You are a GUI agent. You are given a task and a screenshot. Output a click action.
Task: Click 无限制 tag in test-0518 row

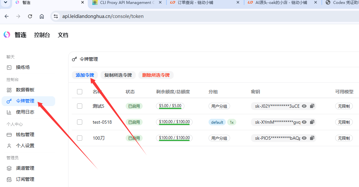click(x=344, y=122)
